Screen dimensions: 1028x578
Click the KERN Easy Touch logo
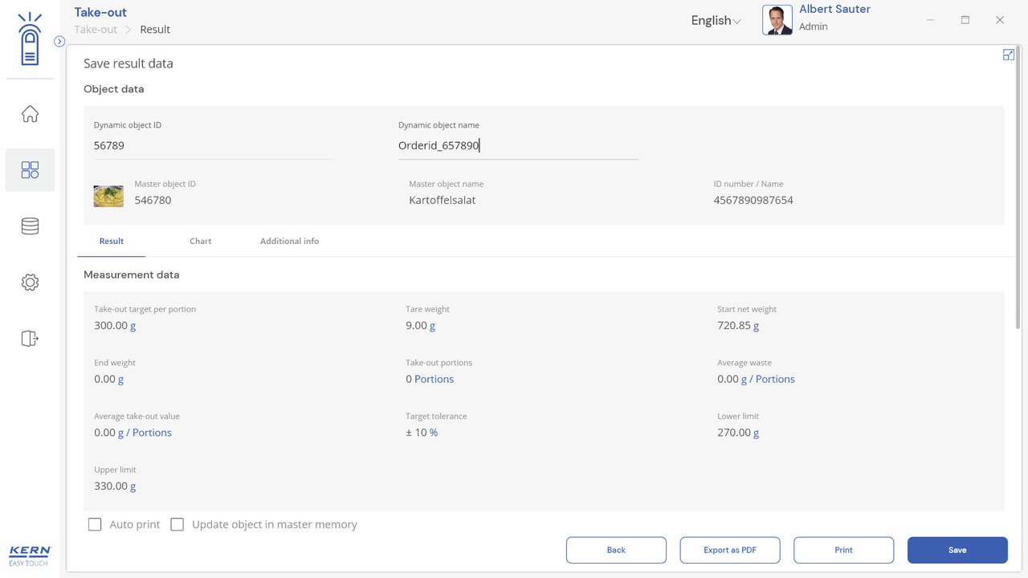click(30, 555)
